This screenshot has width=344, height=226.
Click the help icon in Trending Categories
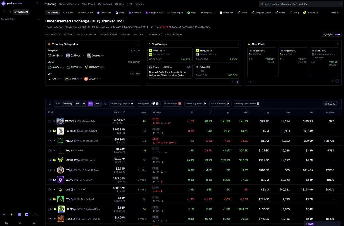point(138,44)
